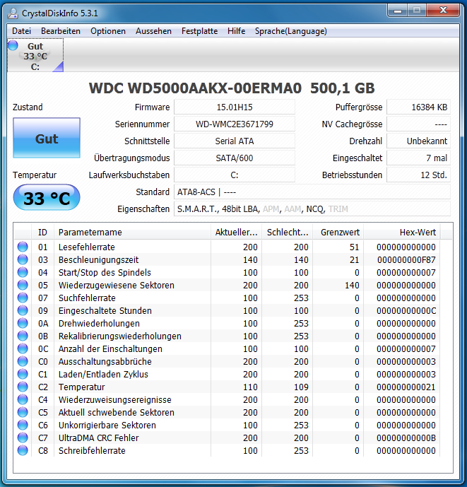Open the Aussehen menu
This screenshot has width=467, height=487.
coord(153,31)
